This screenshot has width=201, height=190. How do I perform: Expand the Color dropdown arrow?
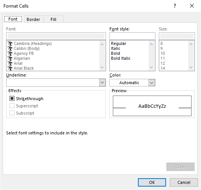coord(152,83)
